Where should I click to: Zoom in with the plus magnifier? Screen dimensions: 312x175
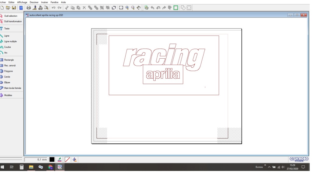tap(127, 8)
